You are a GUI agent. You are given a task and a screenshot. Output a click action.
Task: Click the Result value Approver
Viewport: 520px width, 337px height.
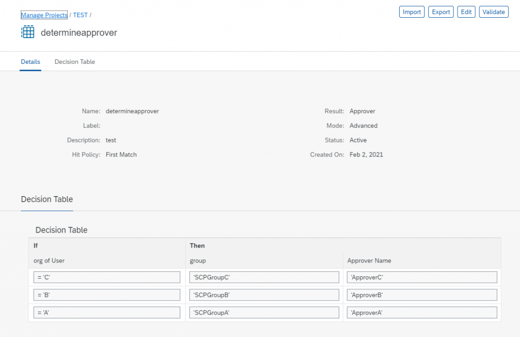pyautogui.click(x=362, y=111)
